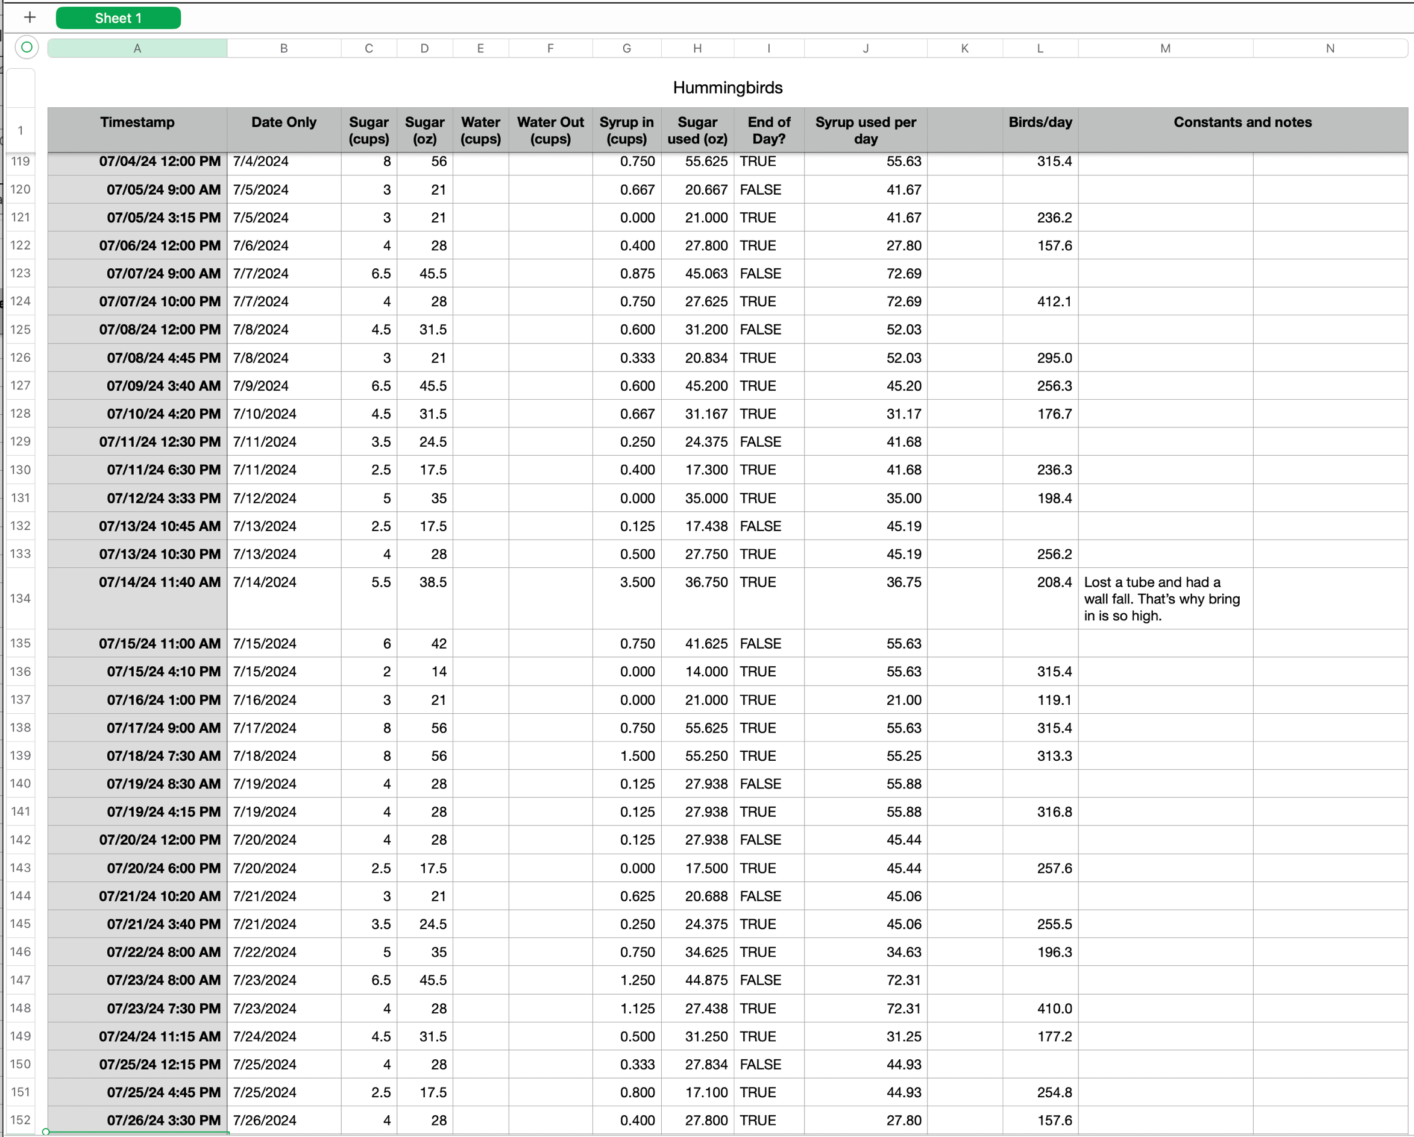
Task: Select column J header
Action: pyautogui.click(x=865, y=48)
